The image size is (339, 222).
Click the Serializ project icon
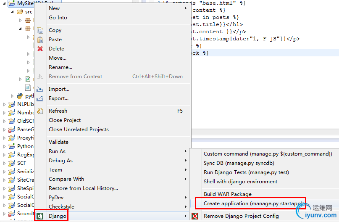click(x=12, y=172)
